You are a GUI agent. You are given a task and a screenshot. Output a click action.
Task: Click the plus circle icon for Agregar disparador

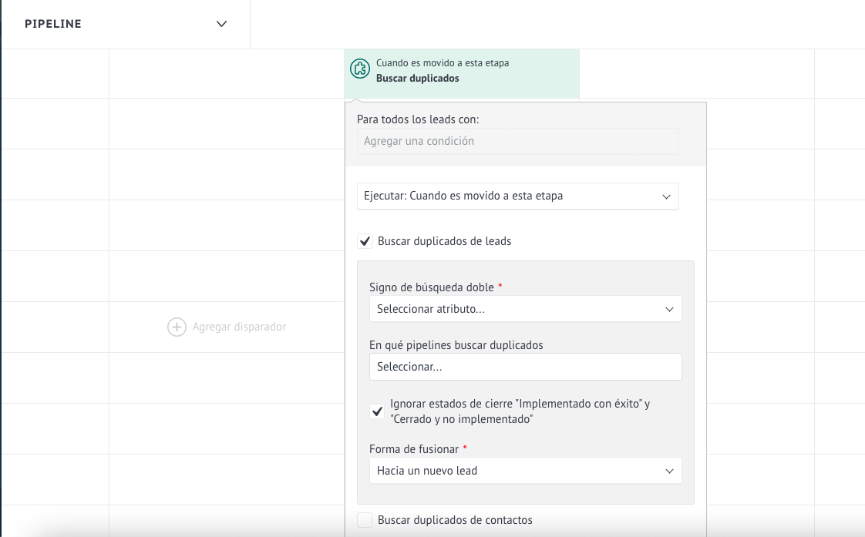[177, 327]
